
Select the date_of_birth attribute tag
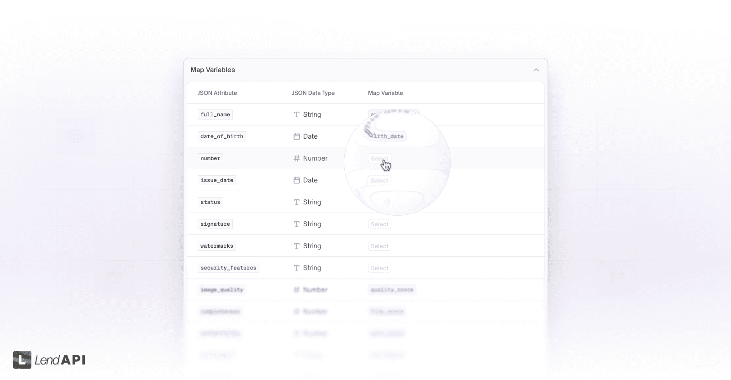222,136
